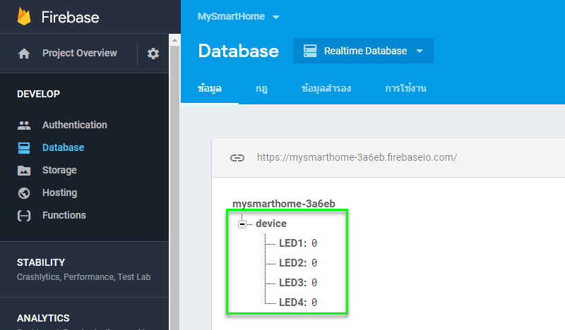
Task: Select Database in the sidebar
Action: [64, 147]
